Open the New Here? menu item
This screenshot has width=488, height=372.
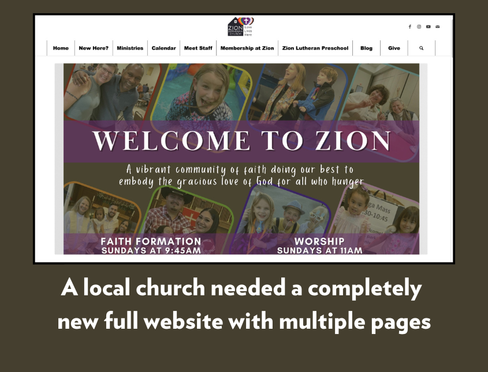click(94, 48)
